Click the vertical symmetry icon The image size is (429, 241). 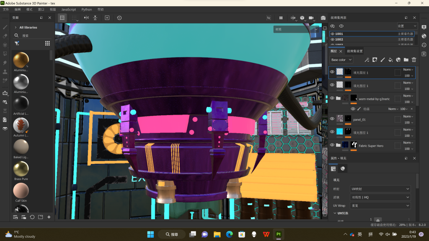click(95, 18)
